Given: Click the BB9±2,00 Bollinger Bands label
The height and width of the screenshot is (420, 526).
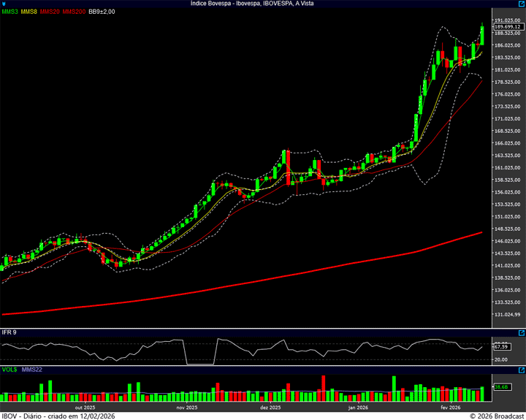Looking at the screenshot, I should tap(102, 12).
